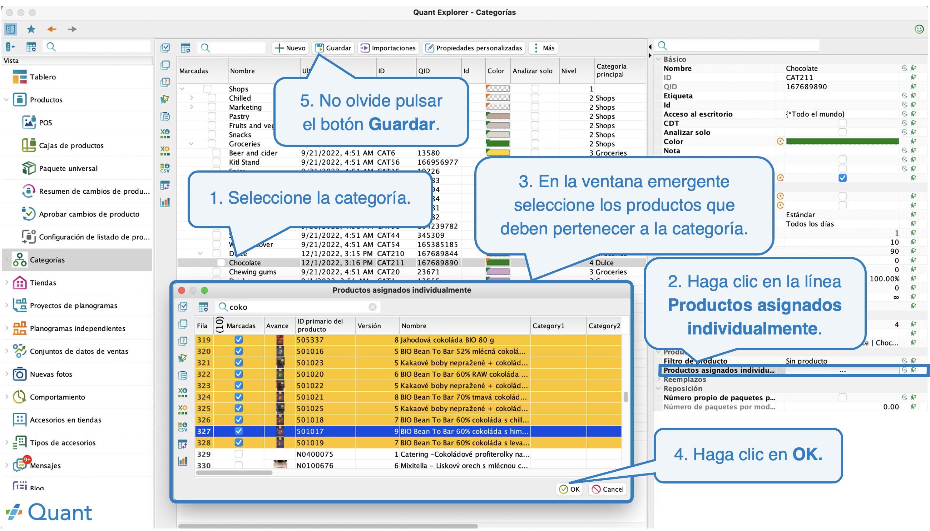Confirm the popup with OK
The height and width of the screenshot is (531, 930).
click(569, 489)
